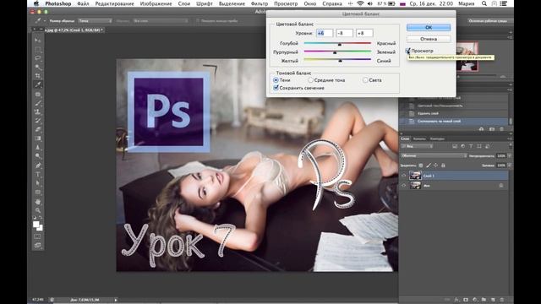Viewport: 541px width, 304px height.
Task: Select the Rectangle shape tool
Action: tap(37, 192)
